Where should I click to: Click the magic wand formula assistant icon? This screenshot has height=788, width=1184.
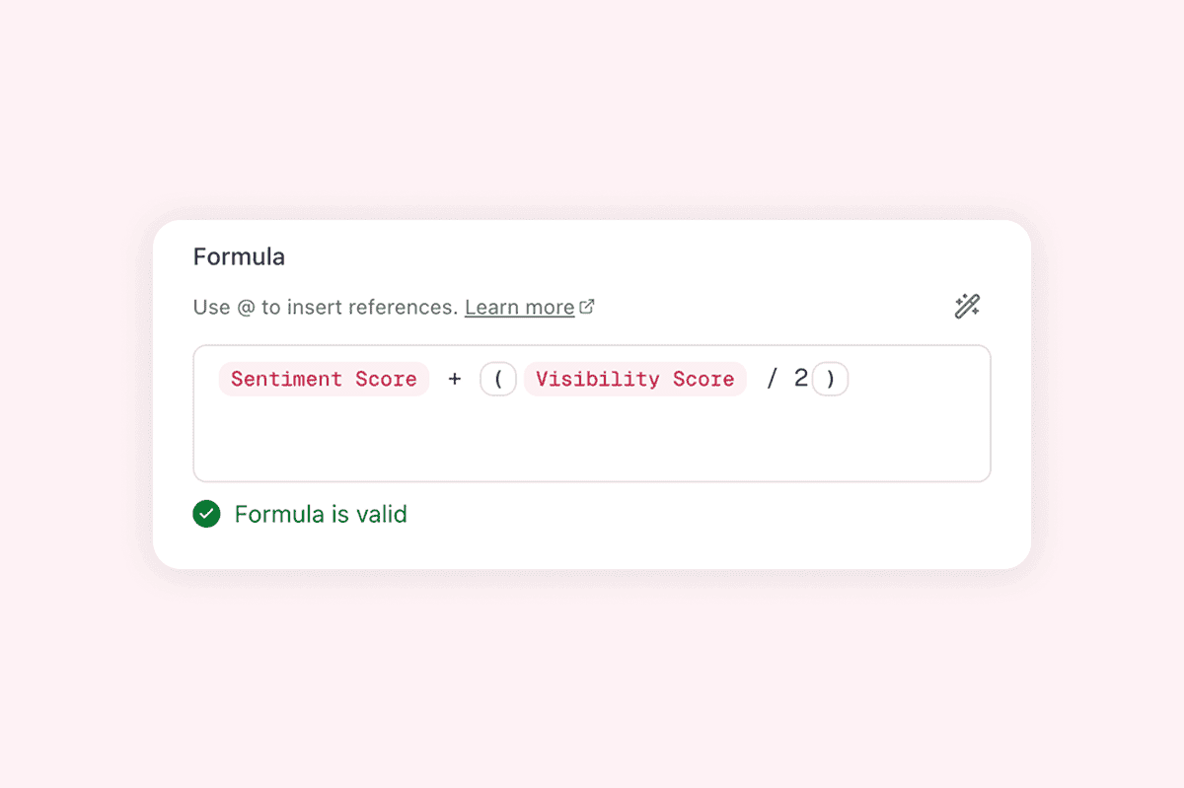pyautogui.click(x=967, y=305)
